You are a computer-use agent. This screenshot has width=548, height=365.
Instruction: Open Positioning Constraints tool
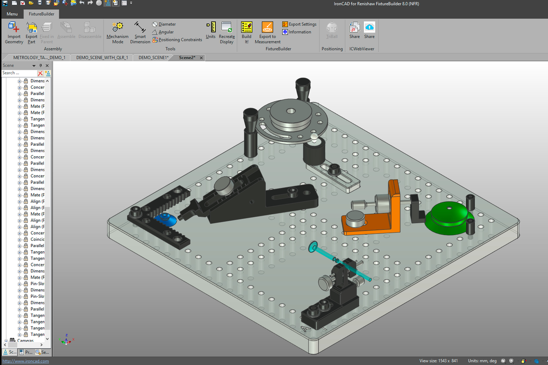click(177, 40)
